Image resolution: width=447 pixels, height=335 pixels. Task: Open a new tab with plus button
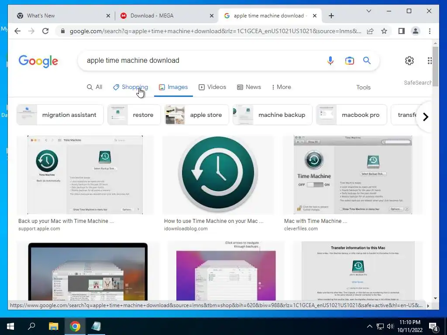331,16
